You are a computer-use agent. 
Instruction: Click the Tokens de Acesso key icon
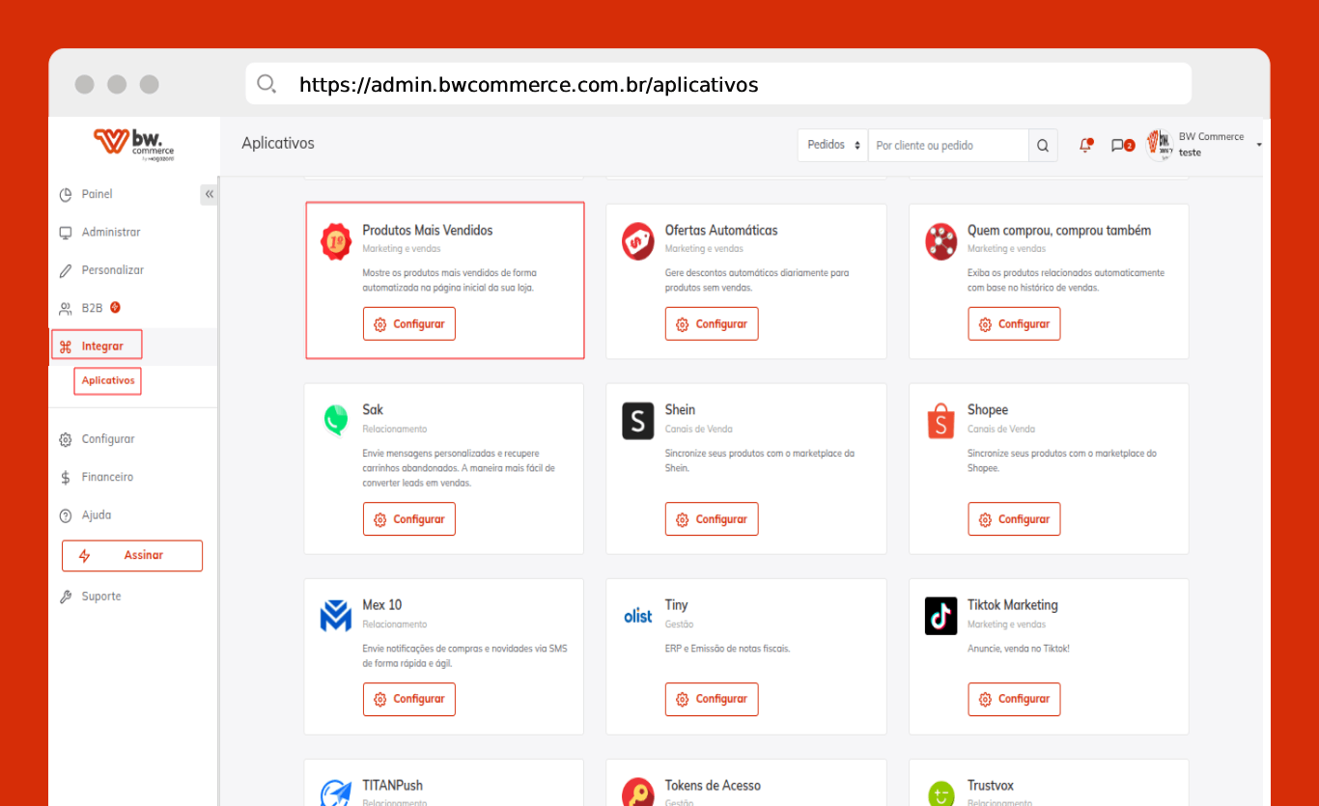638,792
